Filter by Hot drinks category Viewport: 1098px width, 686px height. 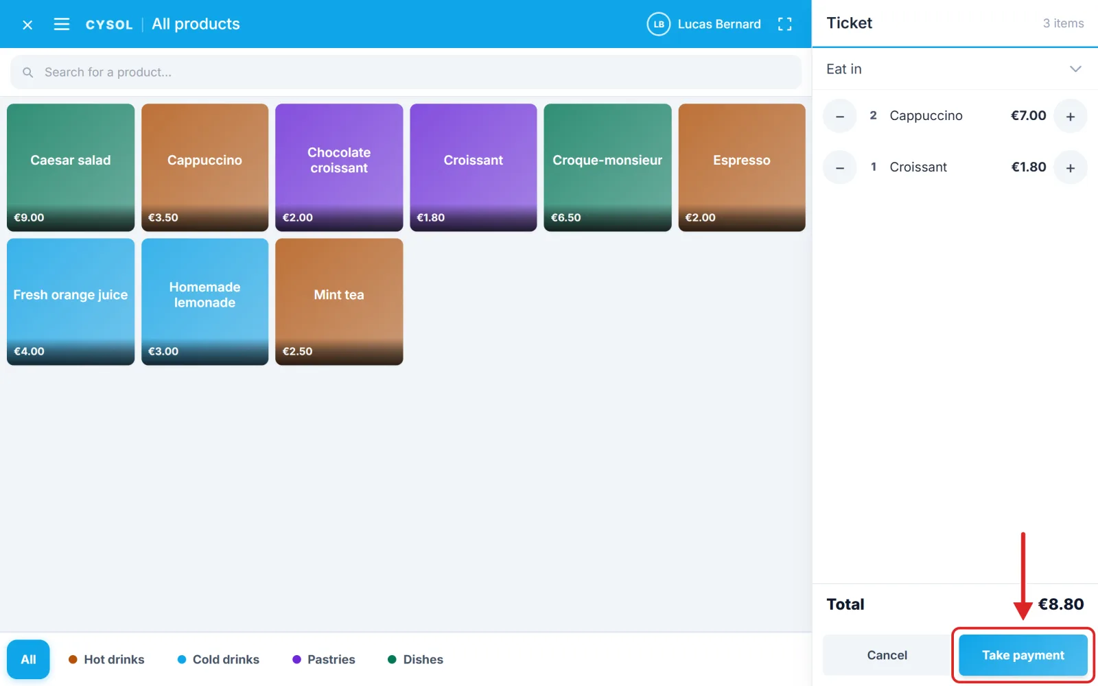pyautogui.click(x=106, y=659)
